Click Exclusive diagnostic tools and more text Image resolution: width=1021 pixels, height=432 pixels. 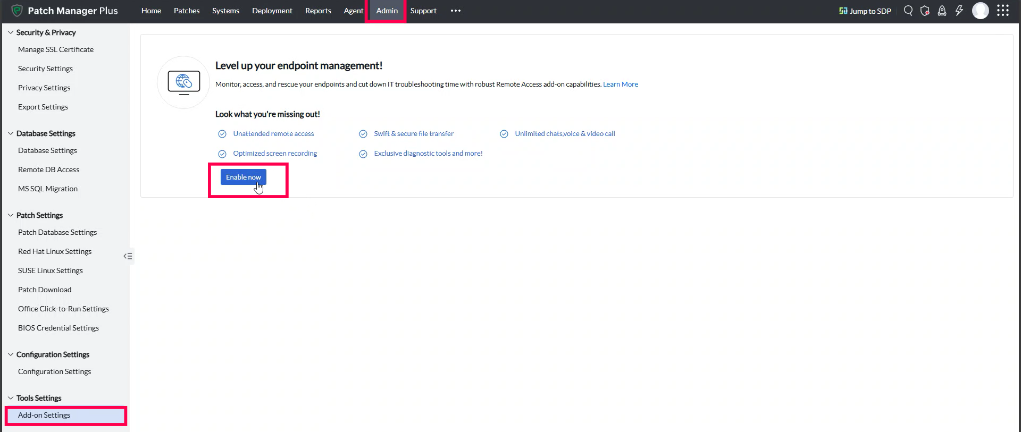(428, 154)
